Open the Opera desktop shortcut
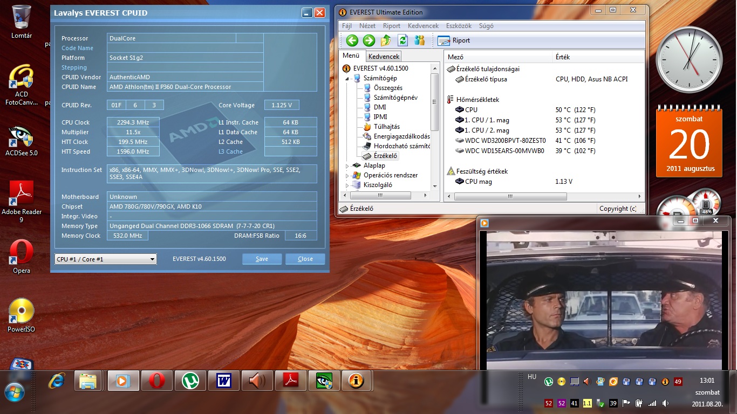The height and width of the screenshot is (414, 737). pos(22,257)
